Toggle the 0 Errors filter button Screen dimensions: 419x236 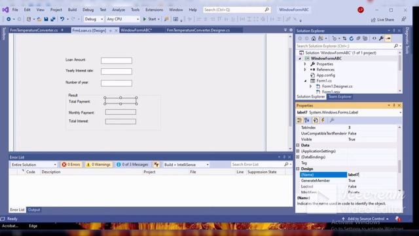(x=71, y=165)
